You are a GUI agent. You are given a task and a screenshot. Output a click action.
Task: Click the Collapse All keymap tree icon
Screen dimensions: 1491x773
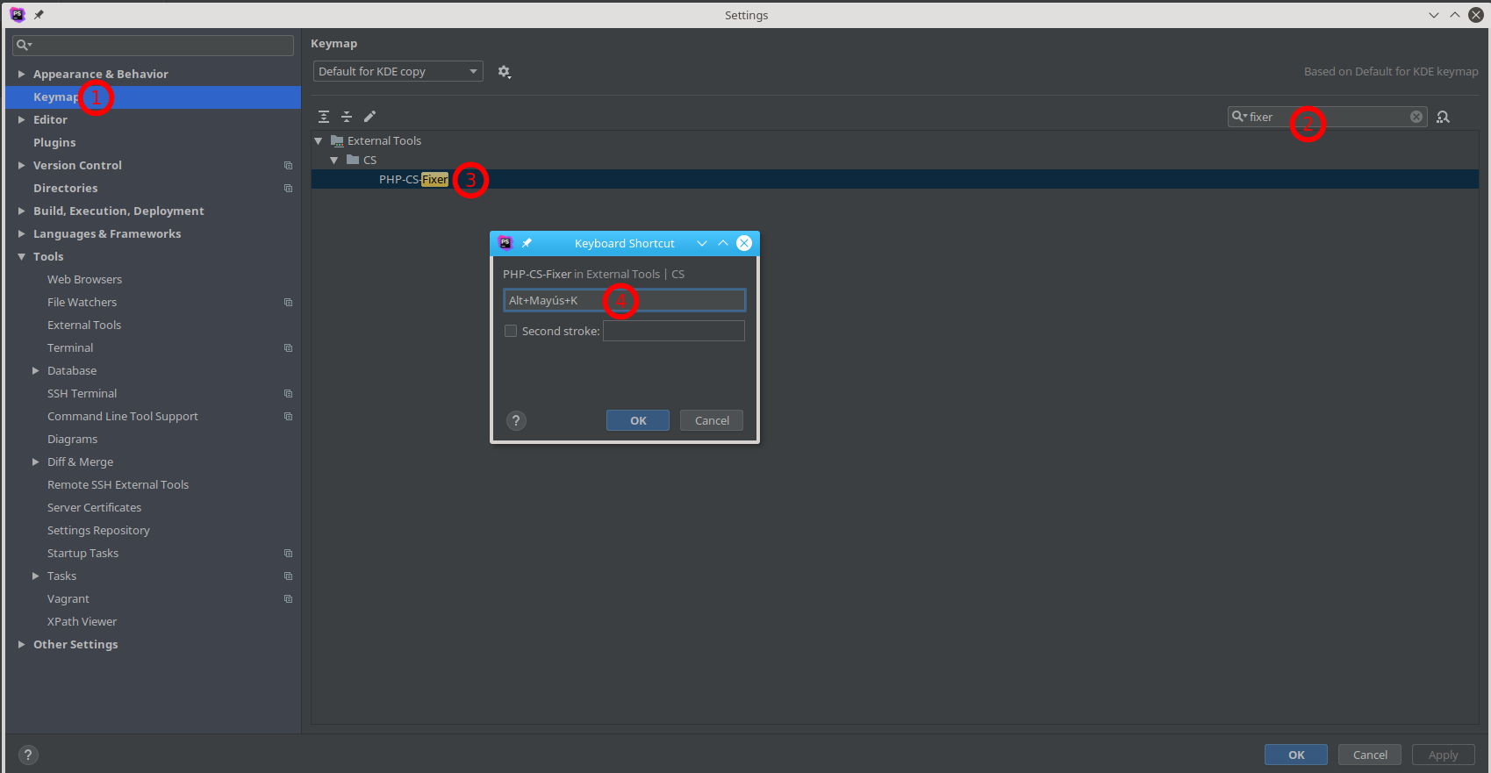(x=347, y=117)
